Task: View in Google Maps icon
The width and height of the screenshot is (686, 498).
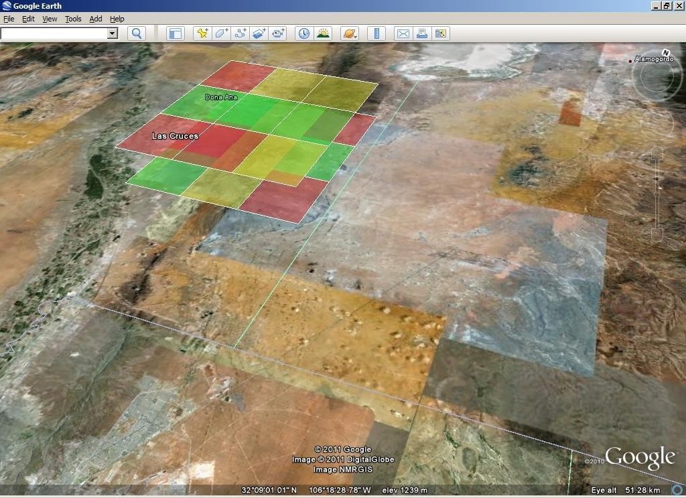Action: (441, 33)
